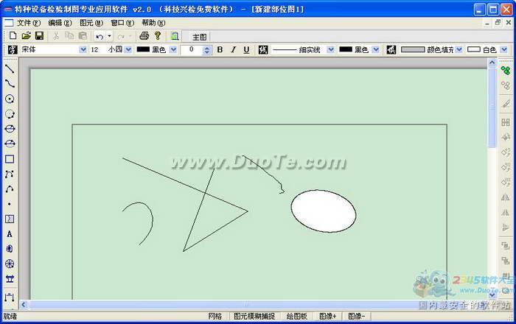This screenshot has width=516, height=324.
Task: Toggle Bold text formatting
Action: pyautogui.click(x=220, y=49)
